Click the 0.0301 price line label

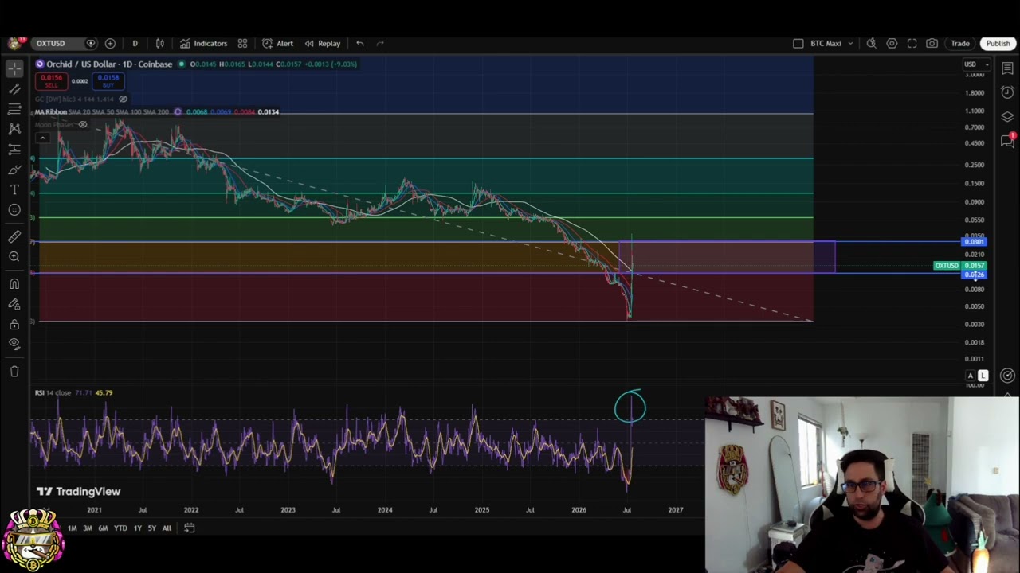coord(975,242)
